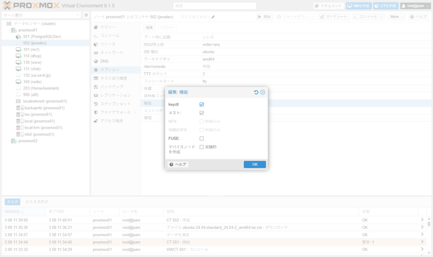
Task: Select VM 203 (HomeAssistant) icon
Action: pyautogui.click(x=19, y=89)
